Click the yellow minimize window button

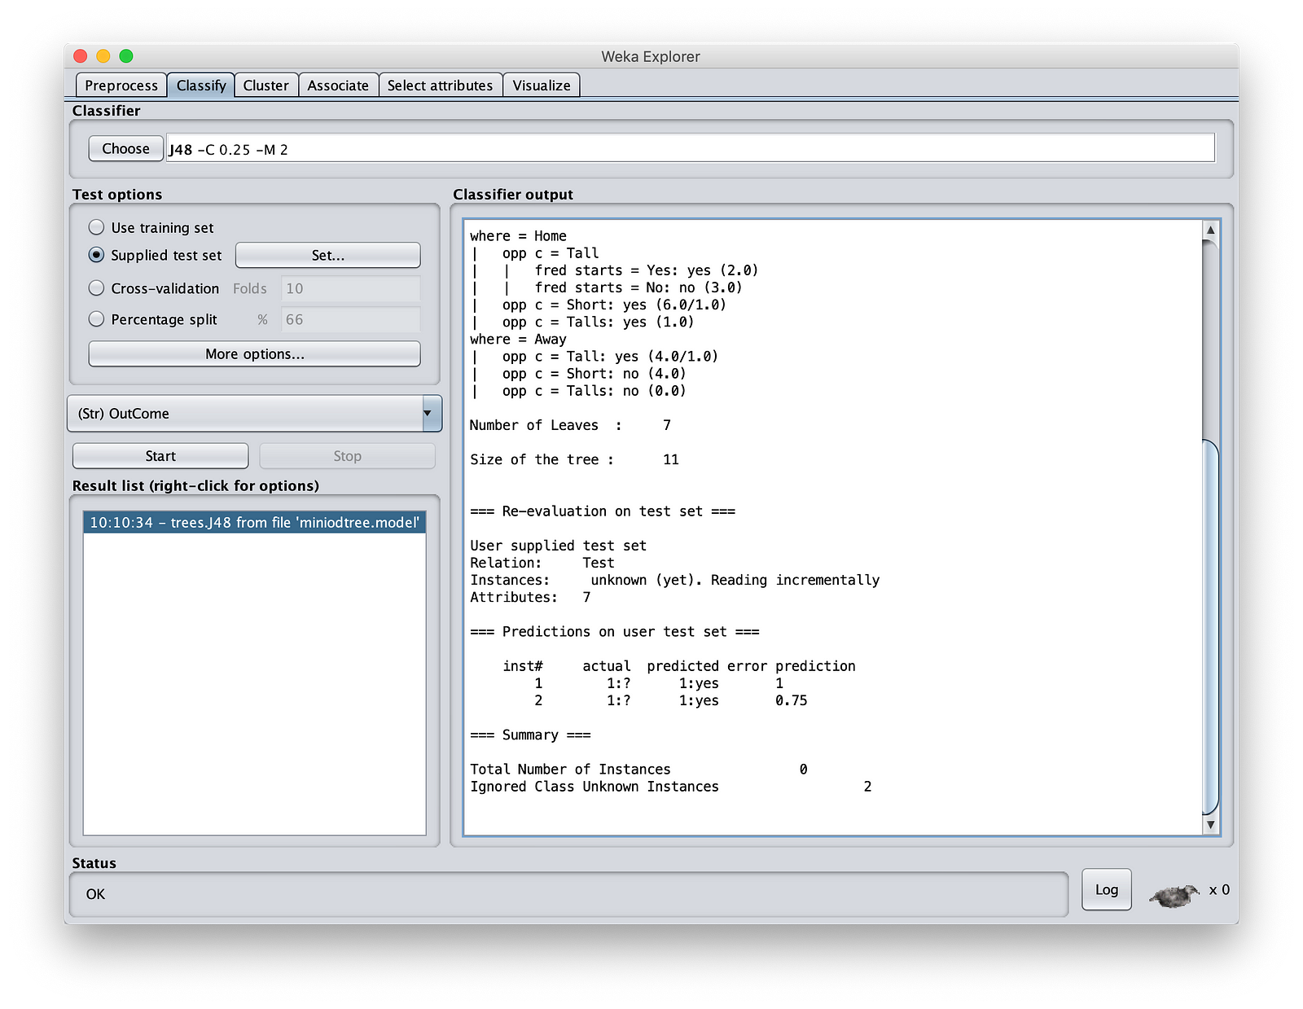(103, 56)
